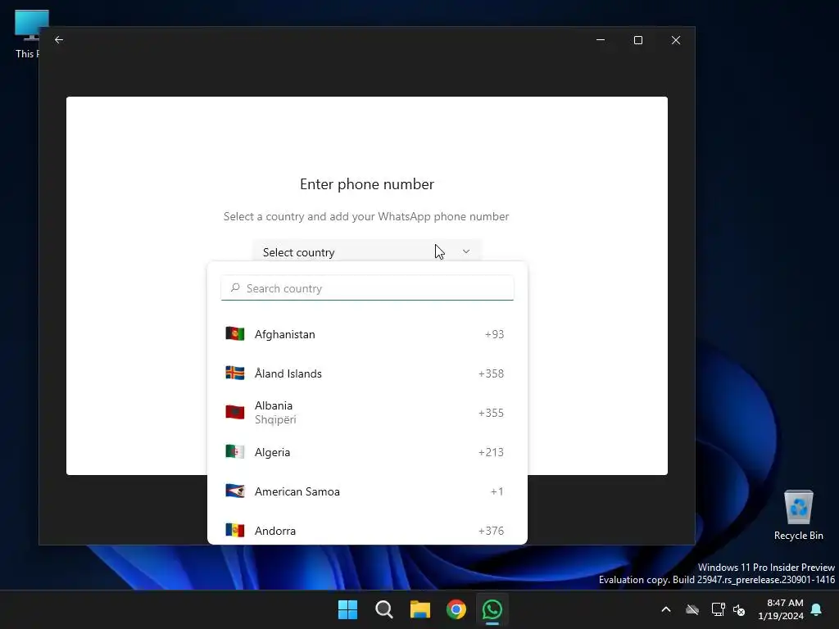Click the +1 code for American Samoa
This screenshot has width=839, height=629.
tap(497, 491)
